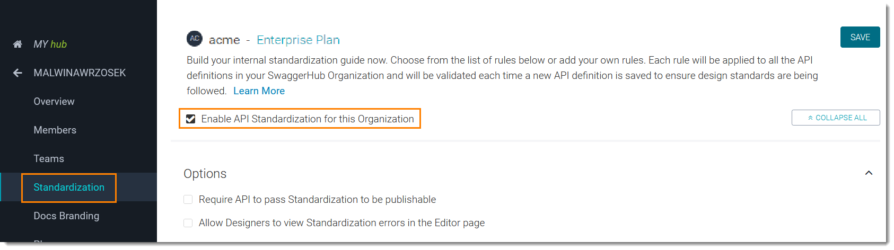The height and width of the screenshot is (250, 894).
Task: Go to Members in the sidebar
Action: click(x=55, y=130)
